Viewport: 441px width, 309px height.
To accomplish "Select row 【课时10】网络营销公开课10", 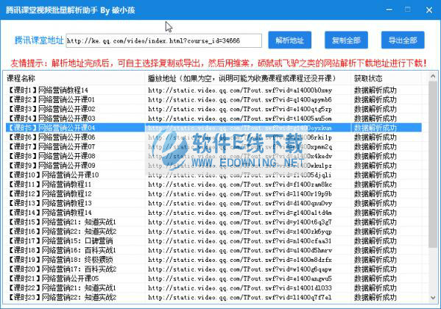I will (214, 175).
